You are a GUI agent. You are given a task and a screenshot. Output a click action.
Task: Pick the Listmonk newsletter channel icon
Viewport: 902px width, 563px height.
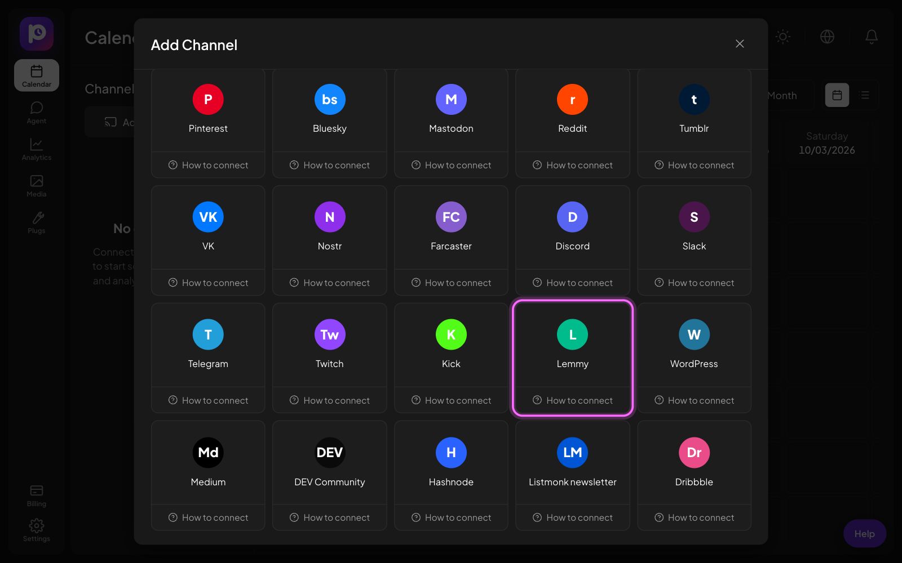point(572,453)
